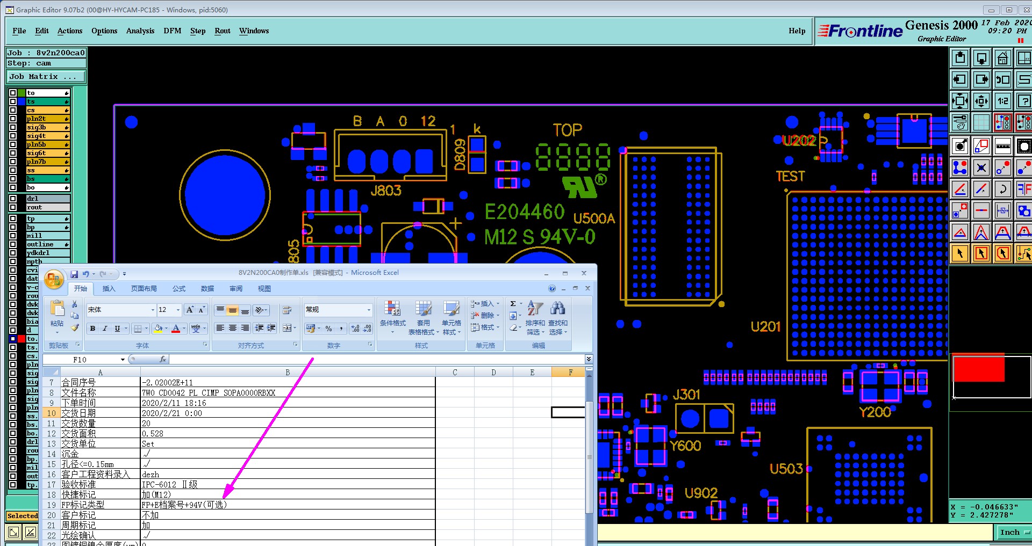Open the number format dropdown in Excel

click(369, 310)
